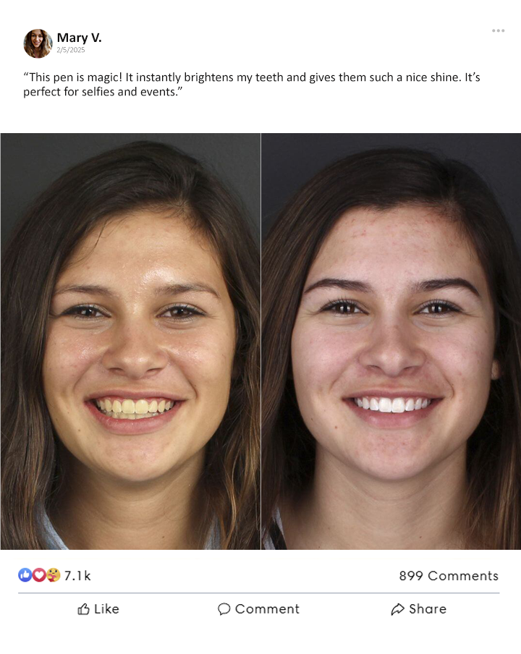
Task: Click the testimonial post text
Action: [252, 84]
